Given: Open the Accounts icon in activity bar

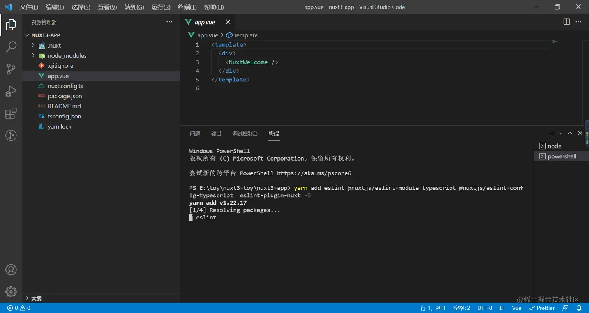Looking at the screenshot, I should (x=11, y=270).
